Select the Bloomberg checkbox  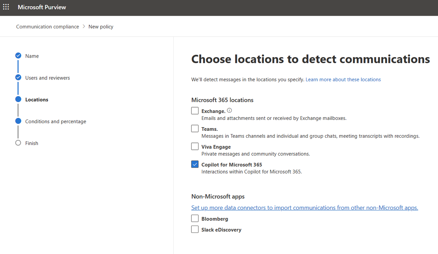tap(195, 218)
